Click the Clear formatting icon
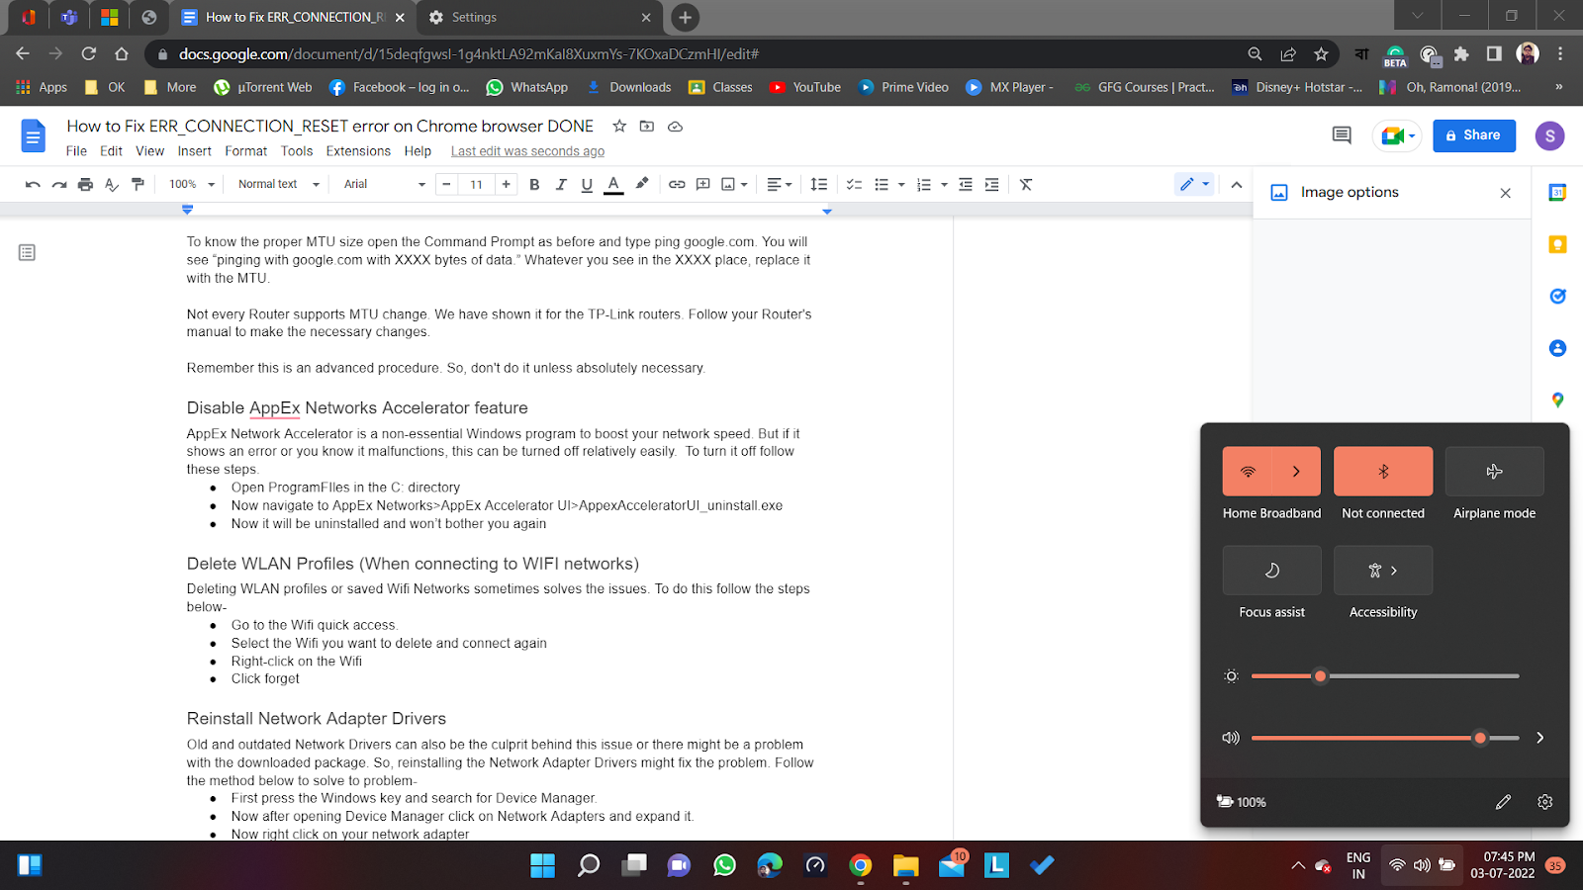This screenshot has width=1583, height=890. 1026,184
